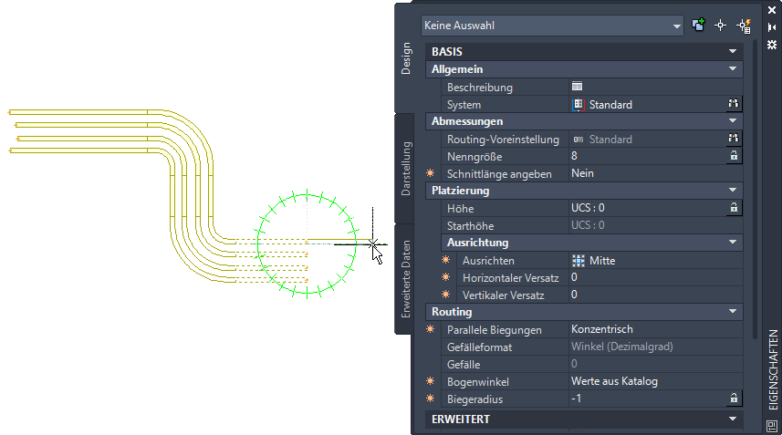The width and height of the screenshot is (782, 435).
Task: Collapse the BASIS section
Action: [733, 51]
